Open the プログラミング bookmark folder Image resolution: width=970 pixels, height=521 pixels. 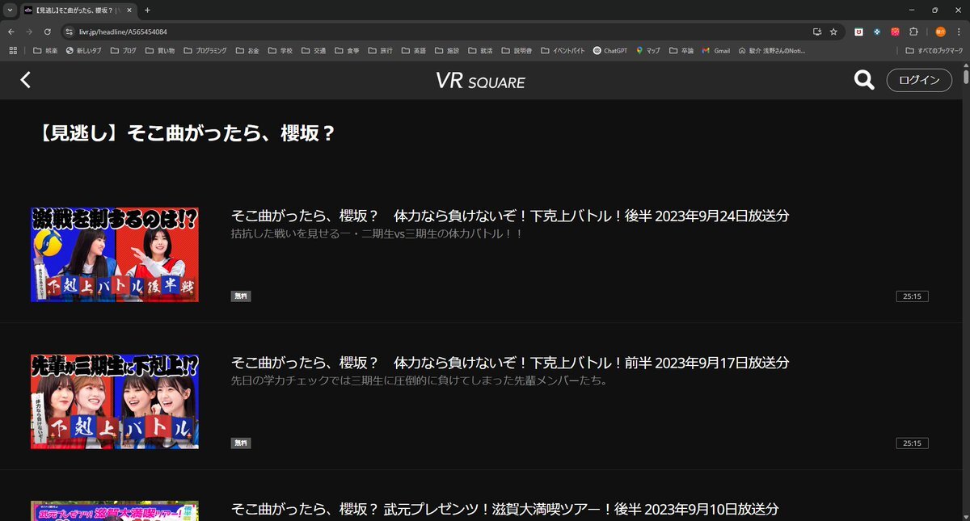(x=205, y=50)
